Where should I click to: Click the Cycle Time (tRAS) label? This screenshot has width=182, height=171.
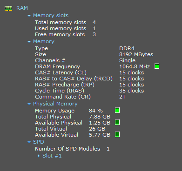60,91
